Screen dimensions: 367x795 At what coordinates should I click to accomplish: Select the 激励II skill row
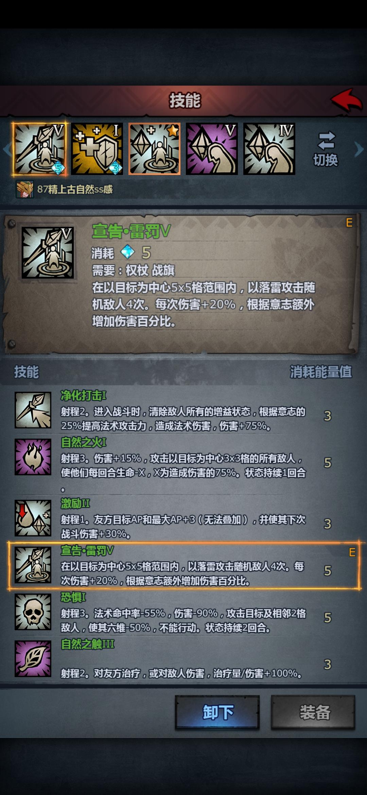[x=183, y=518]
